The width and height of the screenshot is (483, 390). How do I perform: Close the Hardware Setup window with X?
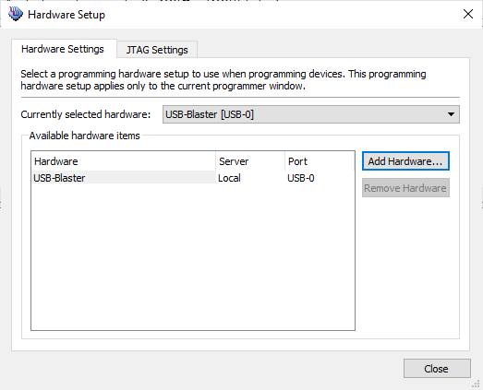pos(468,14)
